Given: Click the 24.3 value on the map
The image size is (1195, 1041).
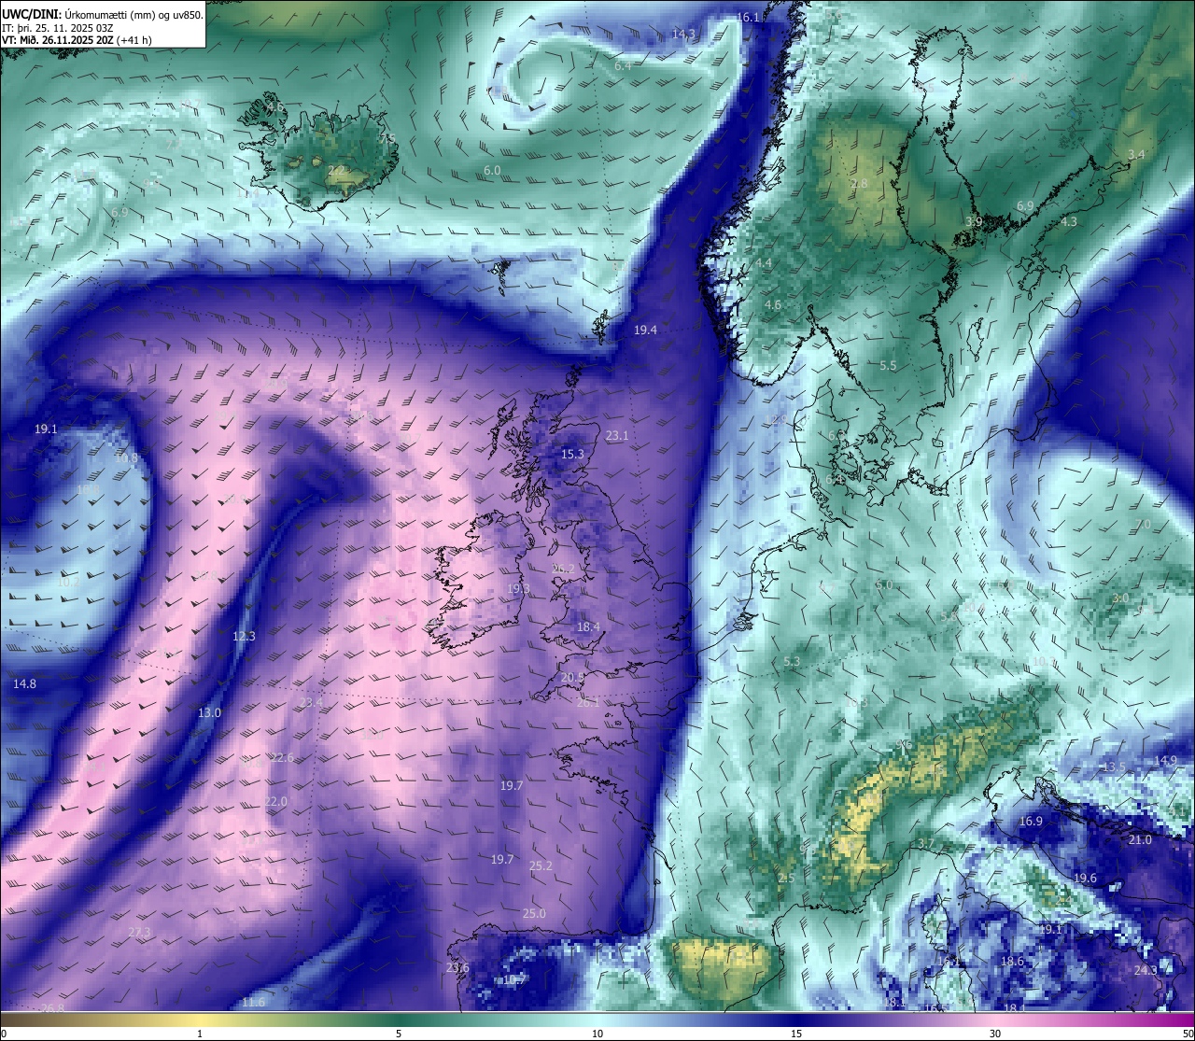Looking at the screenshot, I should pyautogui.click(x=1146, y=971).
